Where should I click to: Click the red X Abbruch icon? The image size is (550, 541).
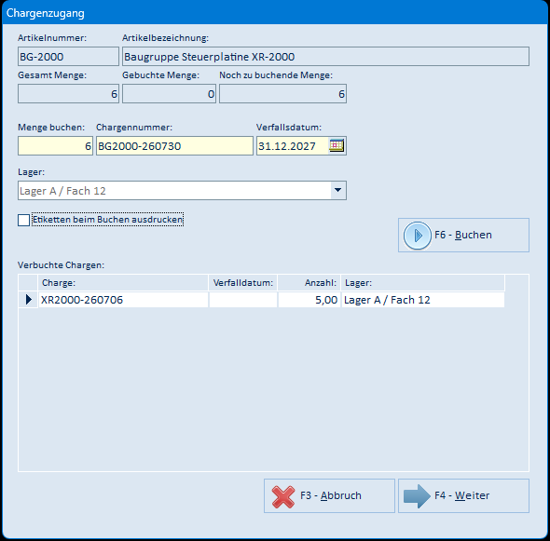tap(283, 496)
